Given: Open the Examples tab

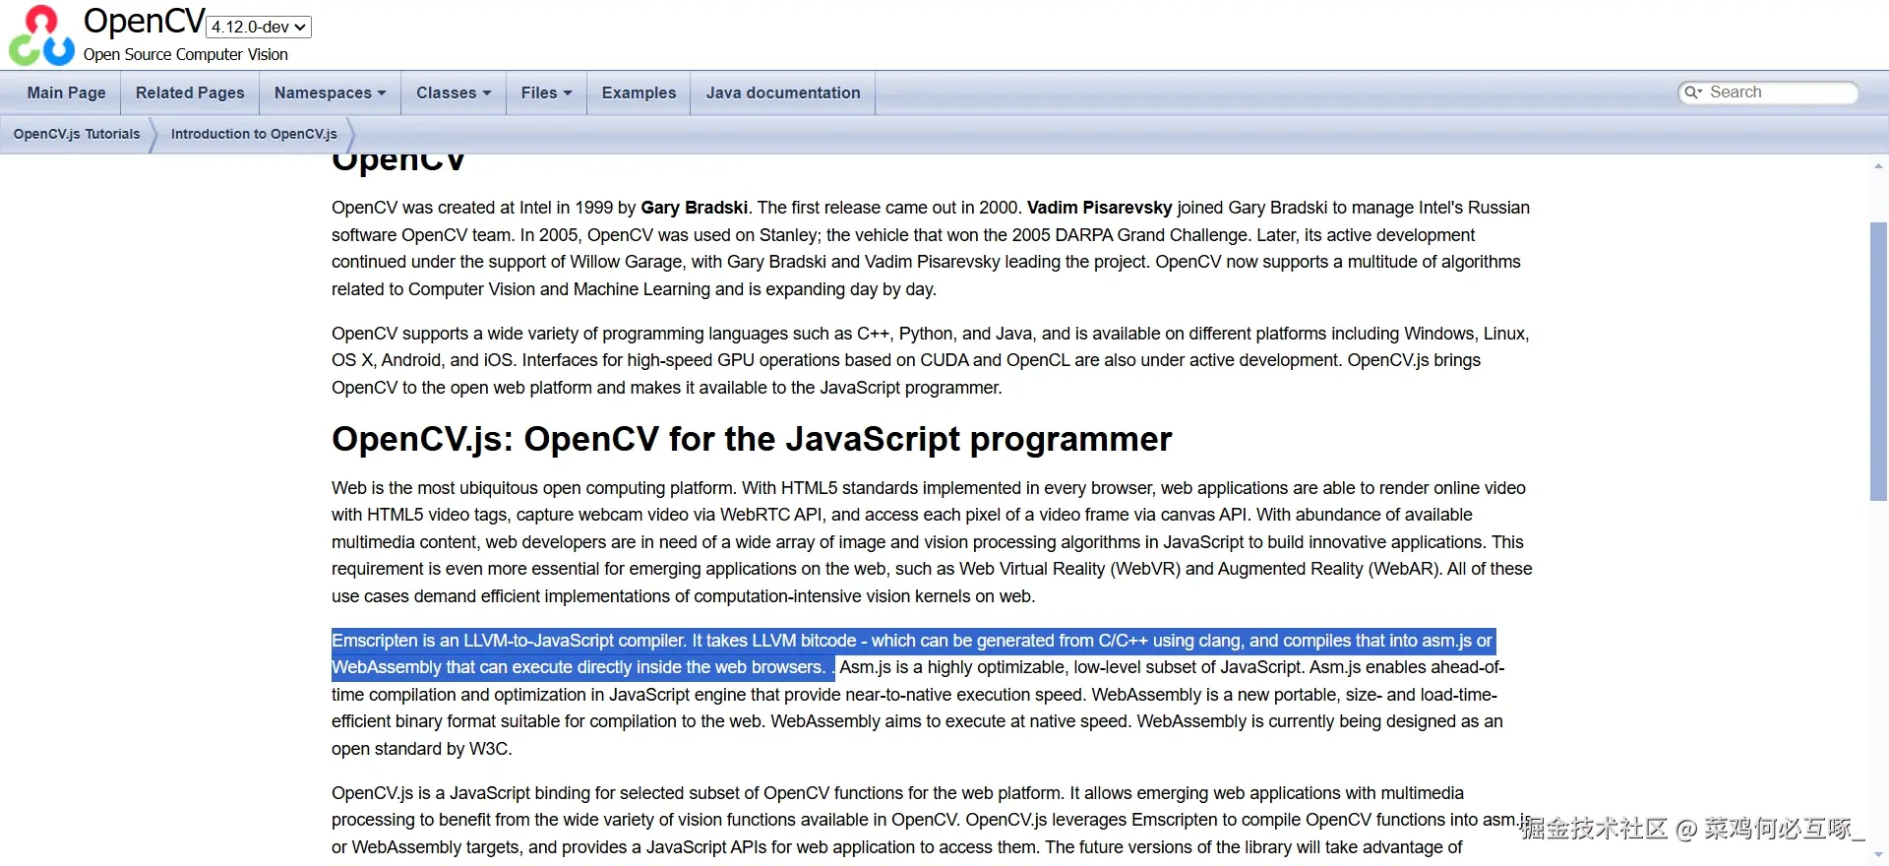Looking at the screenshot, I should tap(639, 93).
